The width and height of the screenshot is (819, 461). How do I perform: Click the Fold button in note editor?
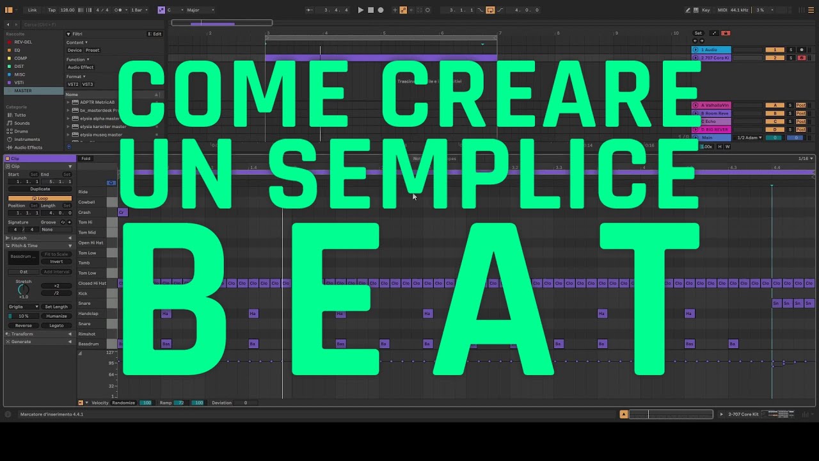click(x=86, y=159)
